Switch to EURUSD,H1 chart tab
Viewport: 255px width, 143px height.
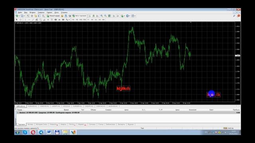[33, 106]
